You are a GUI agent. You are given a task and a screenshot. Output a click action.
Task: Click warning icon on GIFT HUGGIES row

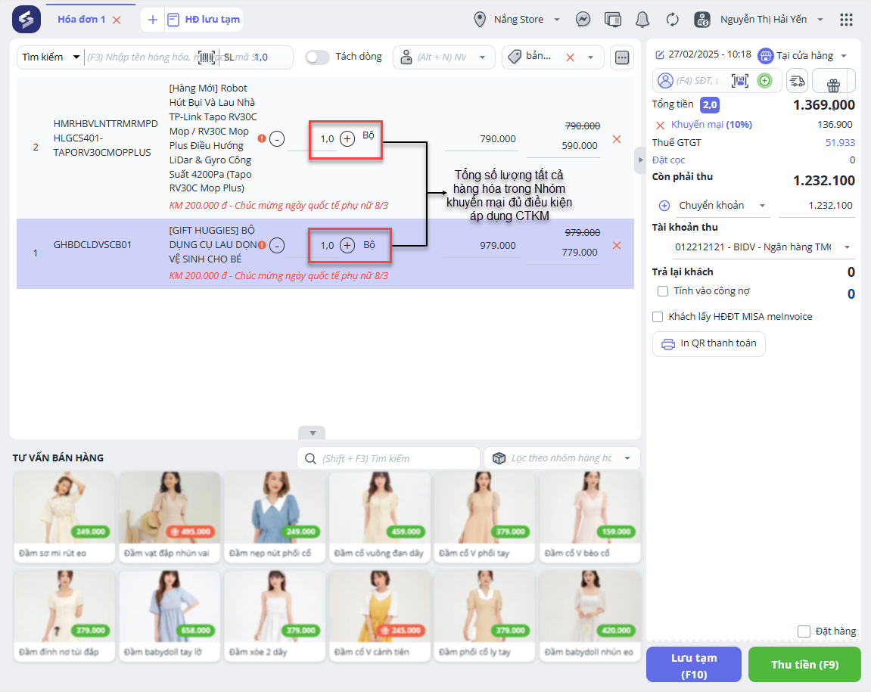[x=262, y=245]
